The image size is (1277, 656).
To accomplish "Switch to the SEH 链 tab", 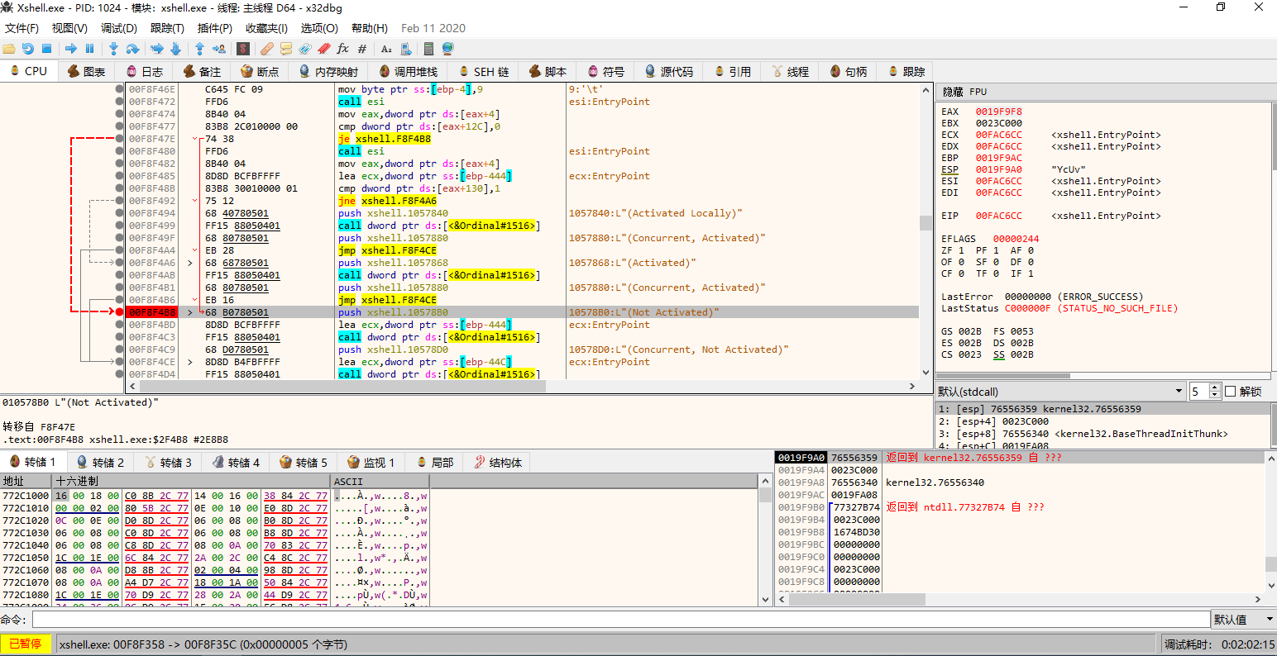I will coord(484,72).
